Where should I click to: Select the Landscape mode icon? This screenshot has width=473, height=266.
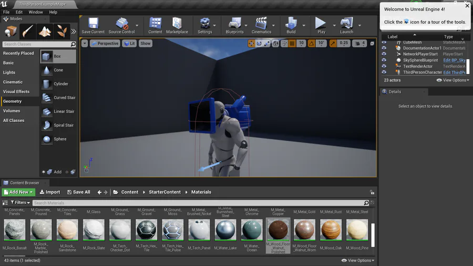coord(45,31)
